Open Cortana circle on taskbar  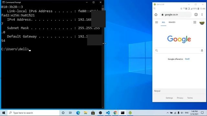63,113
